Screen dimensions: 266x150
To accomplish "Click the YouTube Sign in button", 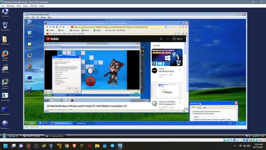I will coord(178,39).
